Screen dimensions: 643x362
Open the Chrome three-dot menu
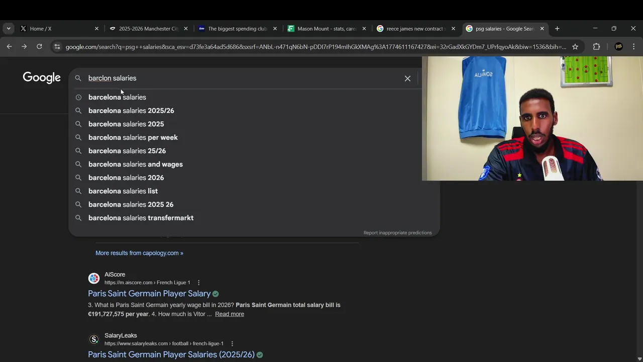(x=633, y=47)
